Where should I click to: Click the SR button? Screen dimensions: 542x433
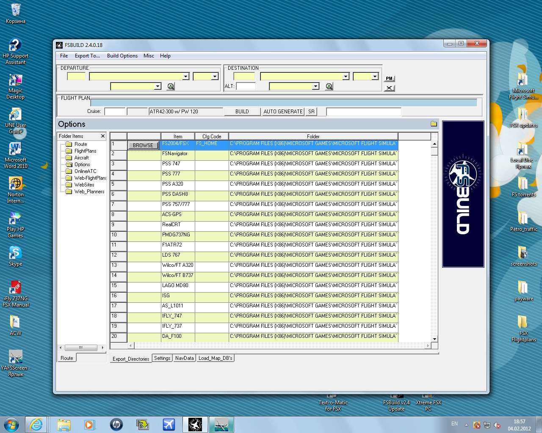point(311,112)
